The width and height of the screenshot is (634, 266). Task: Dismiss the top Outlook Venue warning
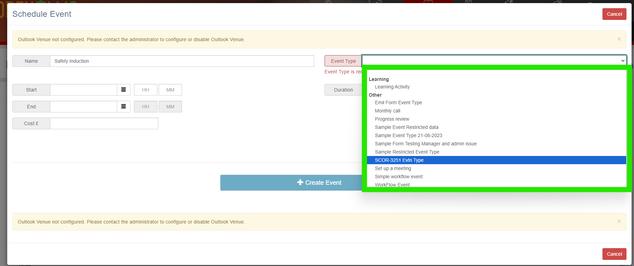click(619, 39)
